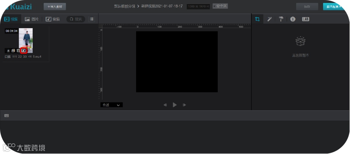350x154 pixels.
Task: Open the 合适 zoom fit dropdown
Action: click(x=111, y=105)
